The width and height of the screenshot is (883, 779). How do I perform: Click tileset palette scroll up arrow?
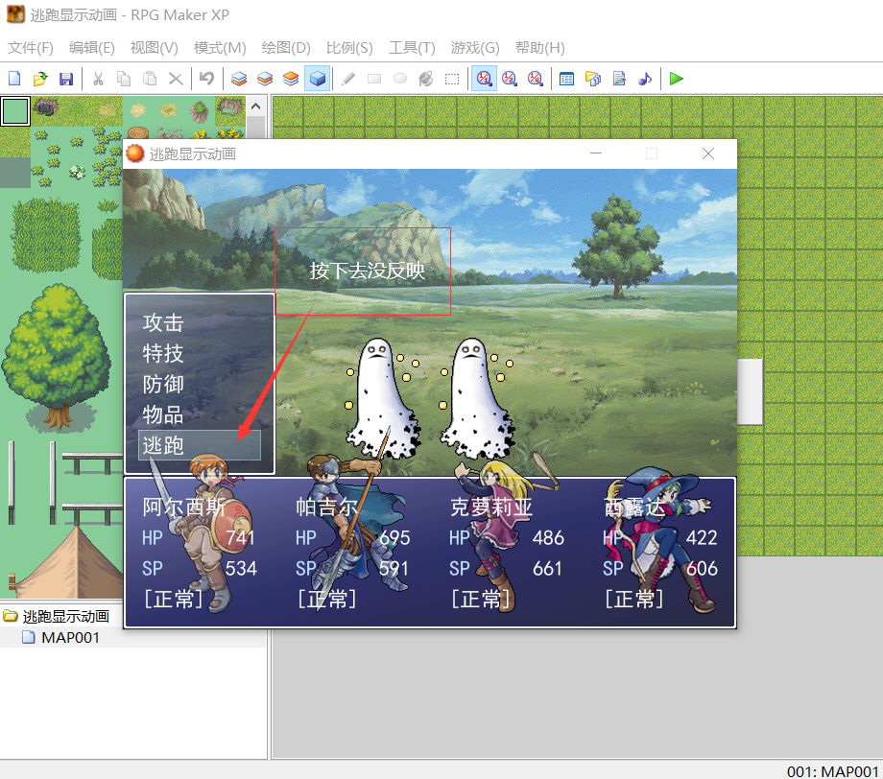[255, 106]
